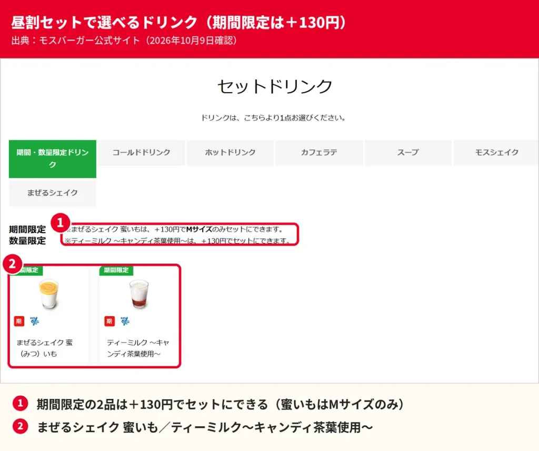Open the ホットドリンク tab
This screenshot has width=539, height=451.
[x=231, y=153]
